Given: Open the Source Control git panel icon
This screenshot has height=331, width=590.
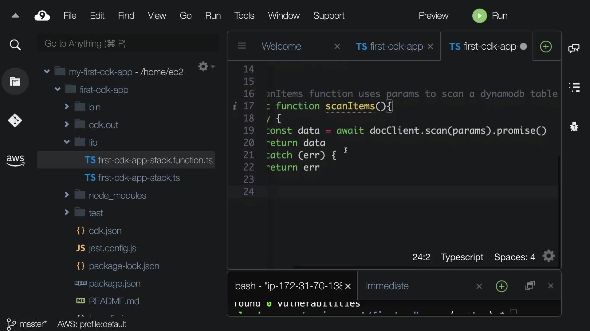Looking at the screenshot, I should click(15, 120).
